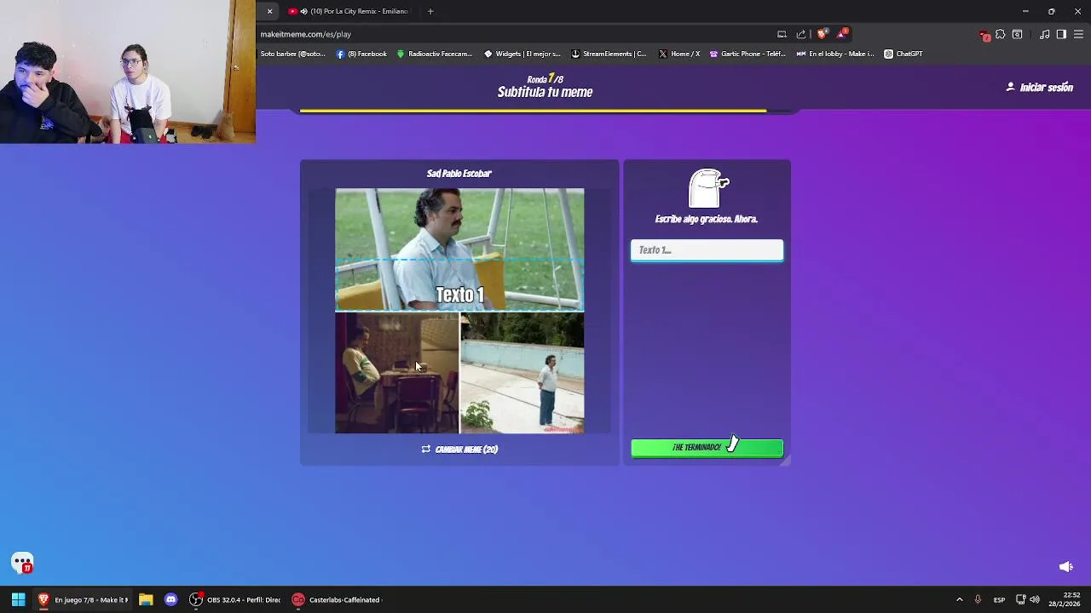Open the chat bubble icon with badge

point(22,563)
